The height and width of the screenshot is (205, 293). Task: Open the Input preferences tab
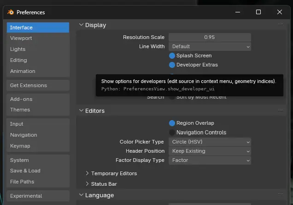(38, 124)
